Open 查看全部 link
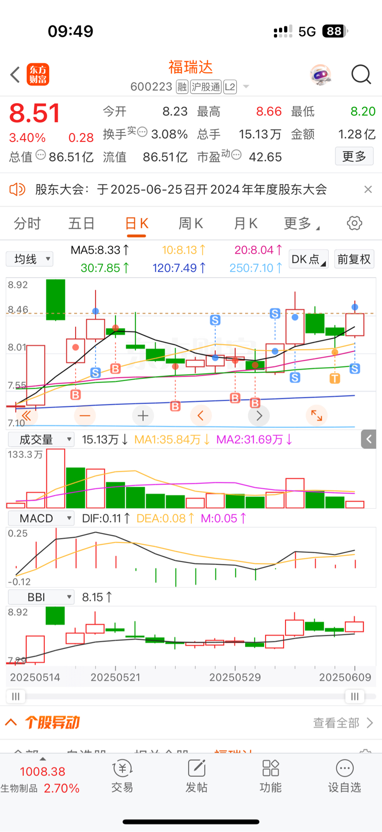 pyautogui.click(x=343, y=722)
